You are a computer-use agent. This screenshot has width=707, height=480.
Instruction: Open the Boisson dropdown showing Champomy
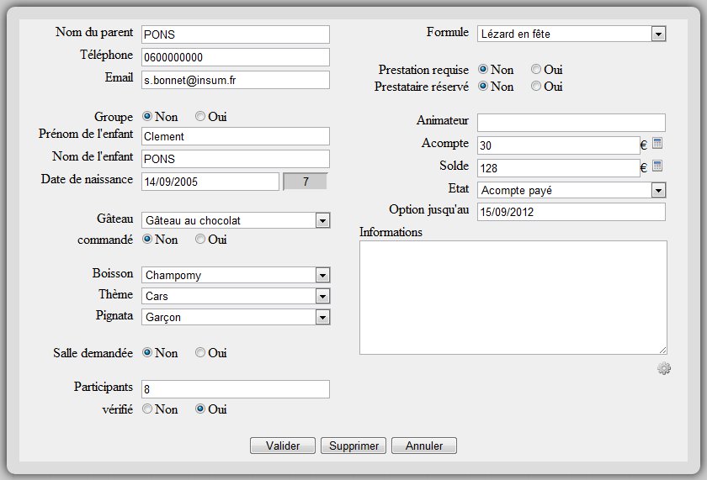(322, 275)
